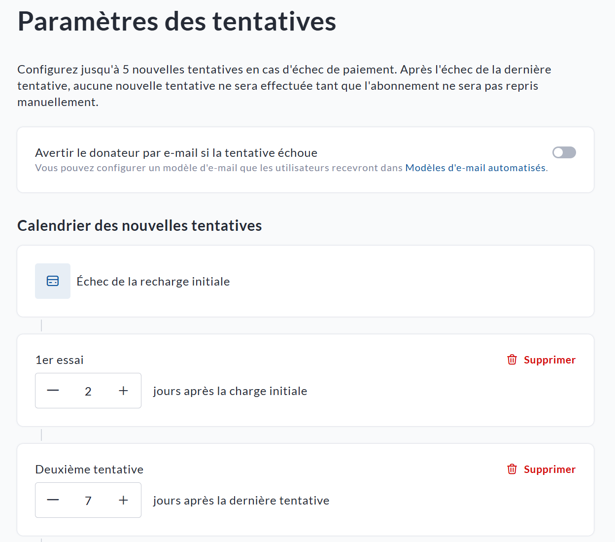Enable the donor e-mail notification toggle

(564, 152)
